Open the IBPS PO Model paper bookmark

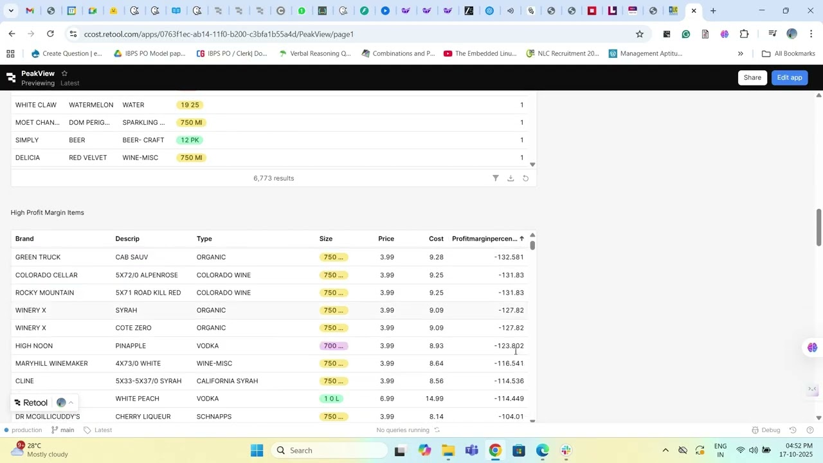[x=149, y=53]
